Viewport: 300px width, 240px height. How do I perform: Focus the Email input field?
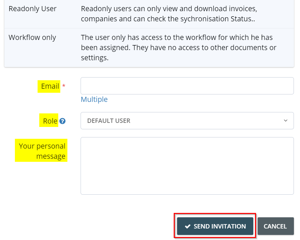(x=187, y=86)
